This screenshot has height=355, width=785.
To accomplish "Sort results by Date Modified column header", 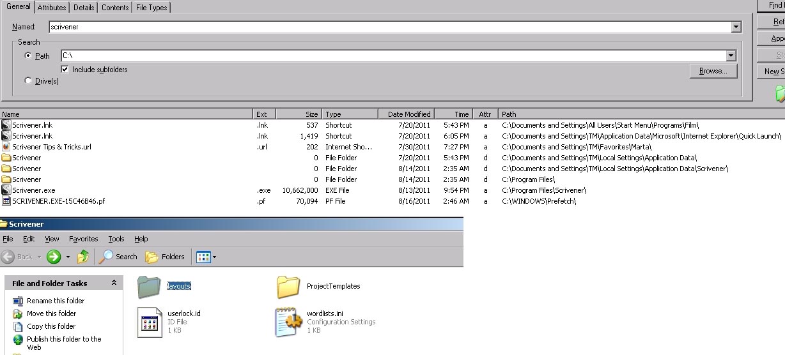I will click(405, 114).
